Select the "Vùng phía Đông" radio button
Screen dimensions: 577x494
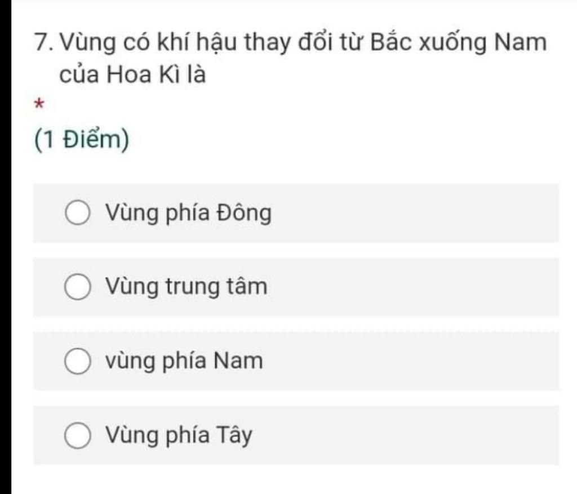[77, 212]
